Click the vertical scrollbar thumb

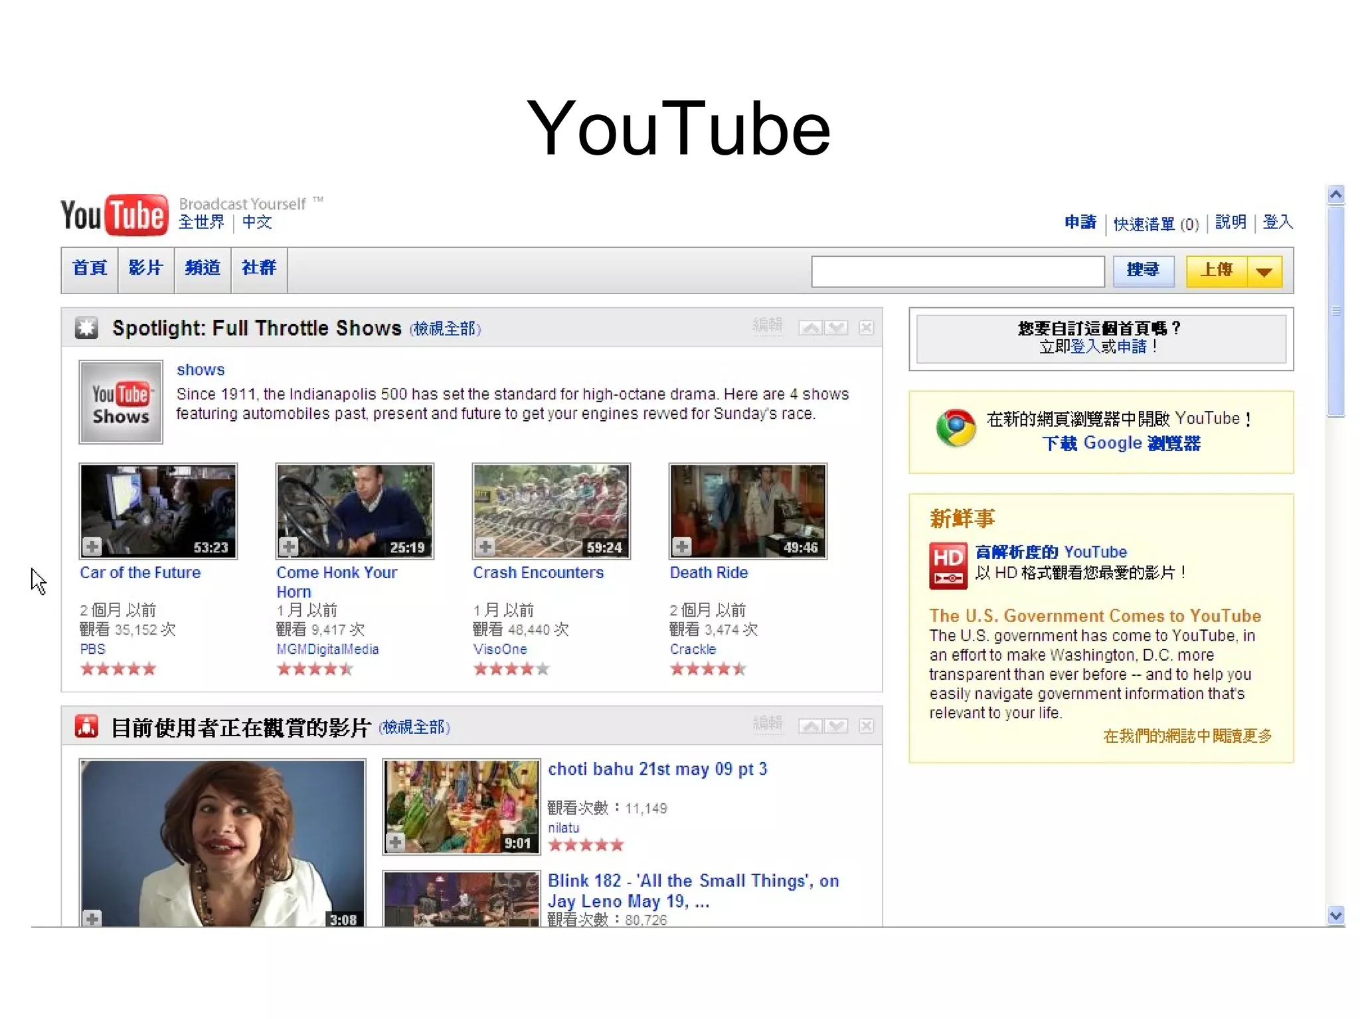1336,311
